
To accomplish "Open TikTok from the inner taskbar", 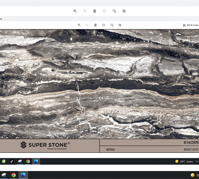I will (12, 161).
